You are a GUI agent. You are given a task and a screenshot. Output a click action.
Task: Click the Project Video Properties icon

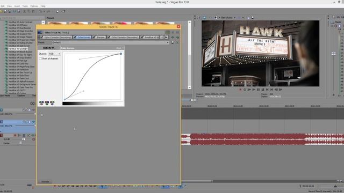click(199, 18)
